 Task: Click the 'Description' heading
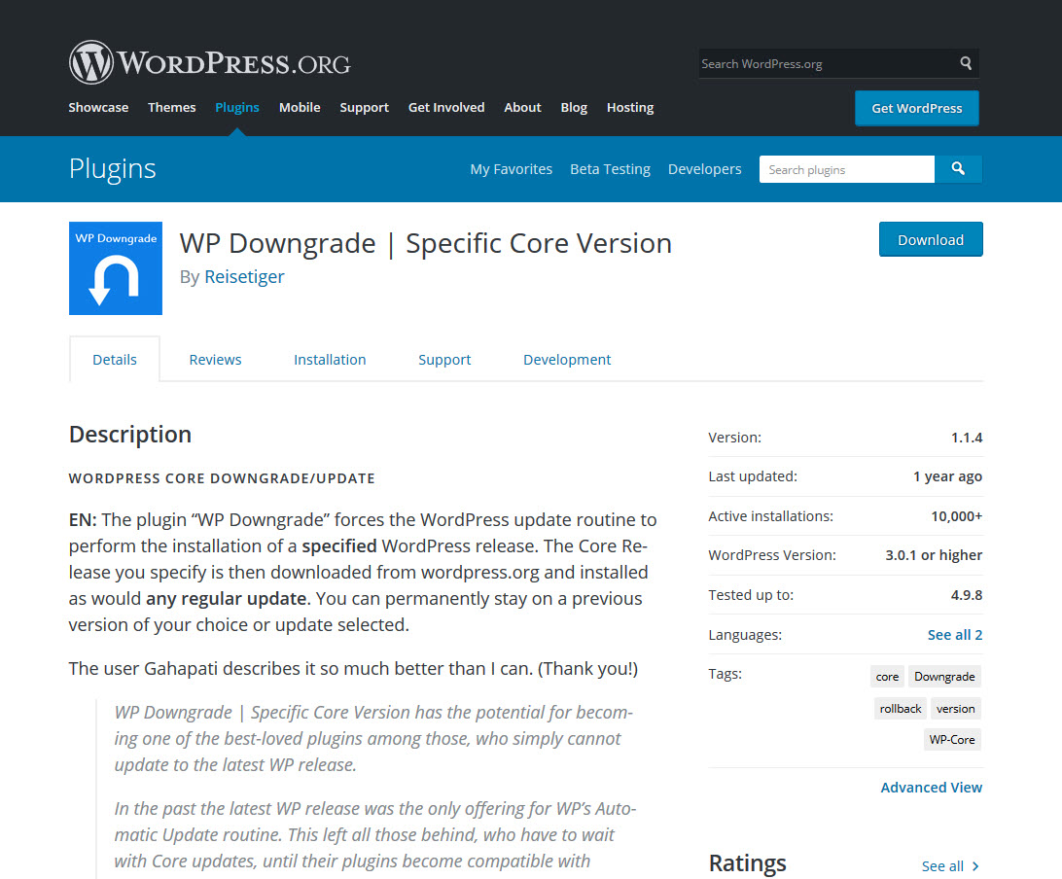pyautogui.click(x=130, y=435)
